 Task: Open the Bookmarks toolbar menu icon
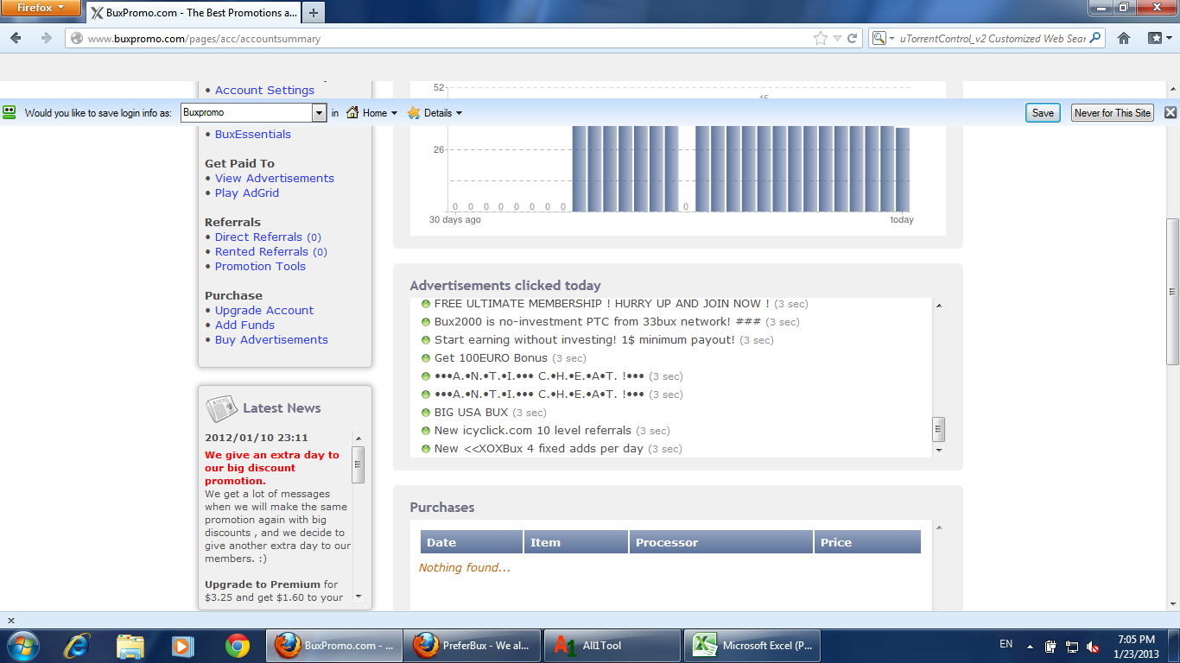(x=1158, y=38)
